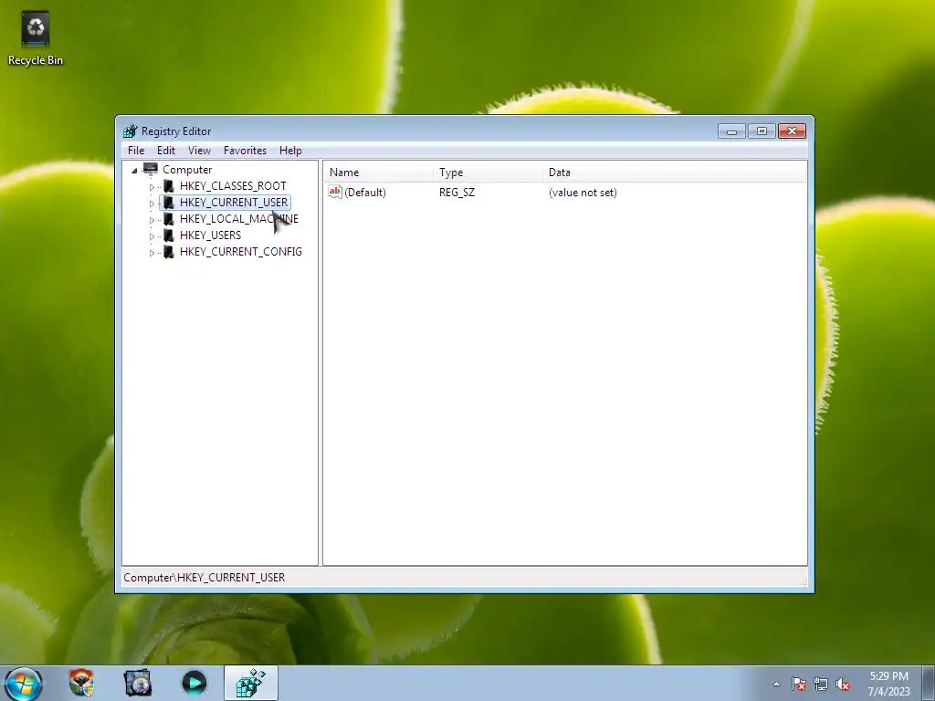Open the View menu
This screenshot has height=701, width=935.
coord(199,151)
